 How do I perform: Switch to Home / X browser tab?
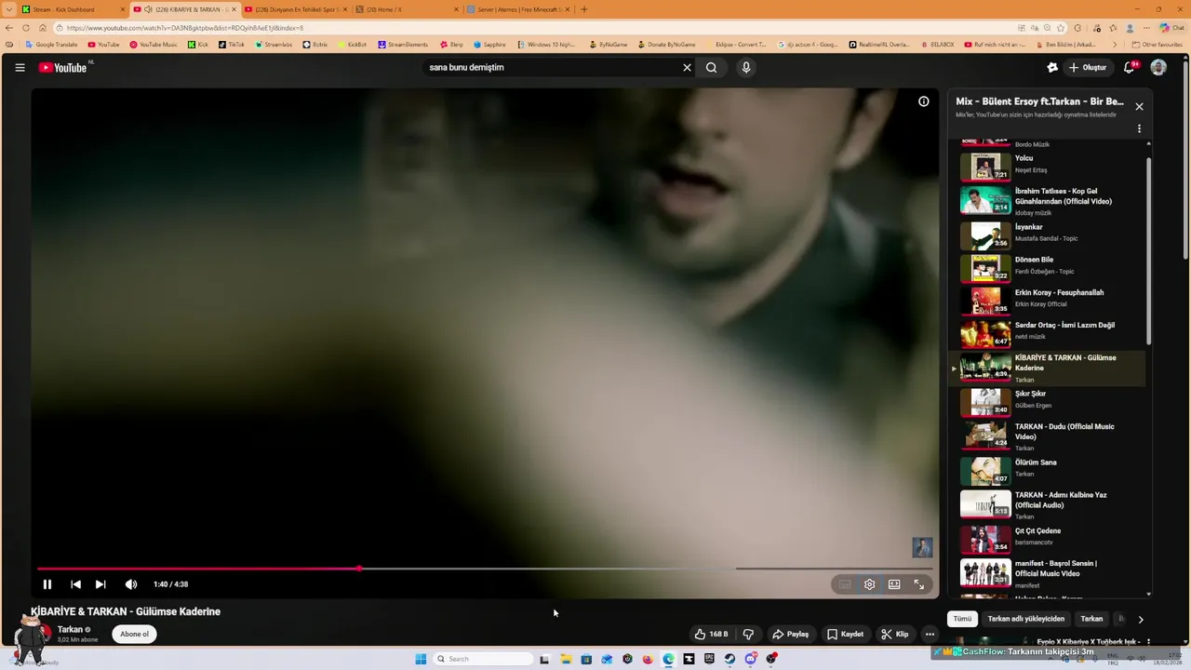pos(407,9)
